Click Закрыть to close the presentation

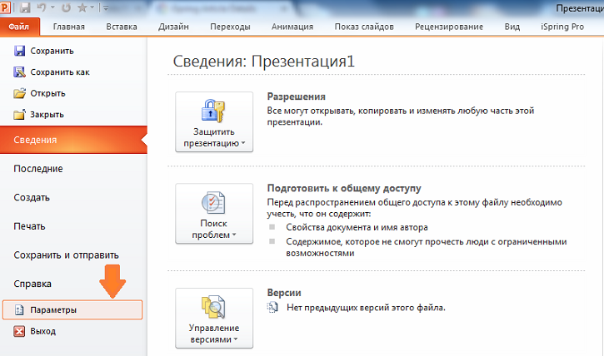pos(47,115)
